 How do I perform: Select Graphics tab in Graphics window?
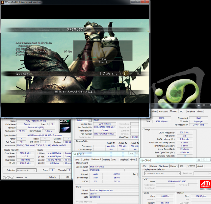pyautogui.click(x=191, y=166)
